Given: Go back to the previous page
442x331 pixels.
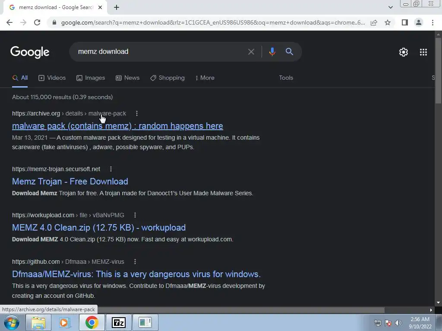Looking at the screenshot, I should tap(9, 22).
